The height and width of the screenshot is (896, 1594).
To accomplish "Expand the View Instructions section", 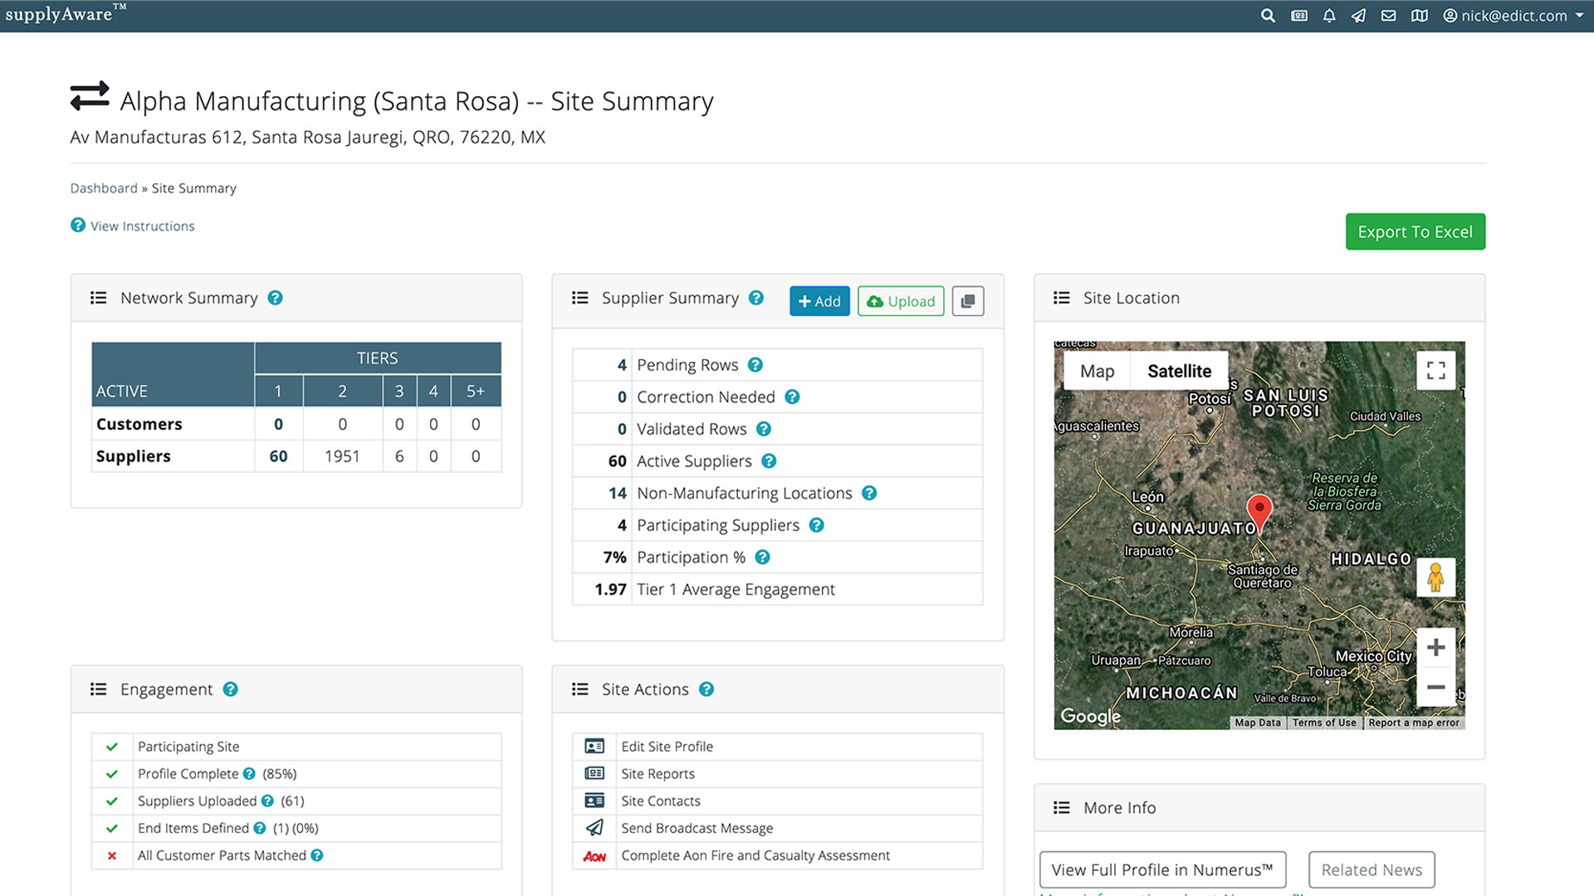I will coord(142,226).
